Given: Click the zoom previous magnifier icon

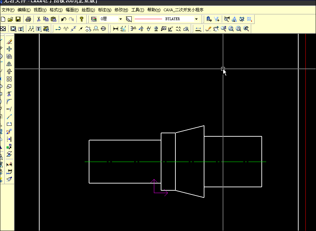Looking at the screenshot, I should pyautogui.click(x=246, y=29).
